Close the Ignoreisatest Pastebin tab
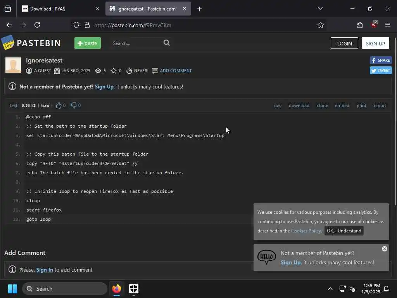This screenshot has width=397, height=298. pyautogui.click(x=185, y=9)
